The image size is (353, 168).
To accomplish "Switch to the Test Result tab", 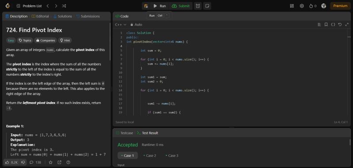I will point(148,133).
